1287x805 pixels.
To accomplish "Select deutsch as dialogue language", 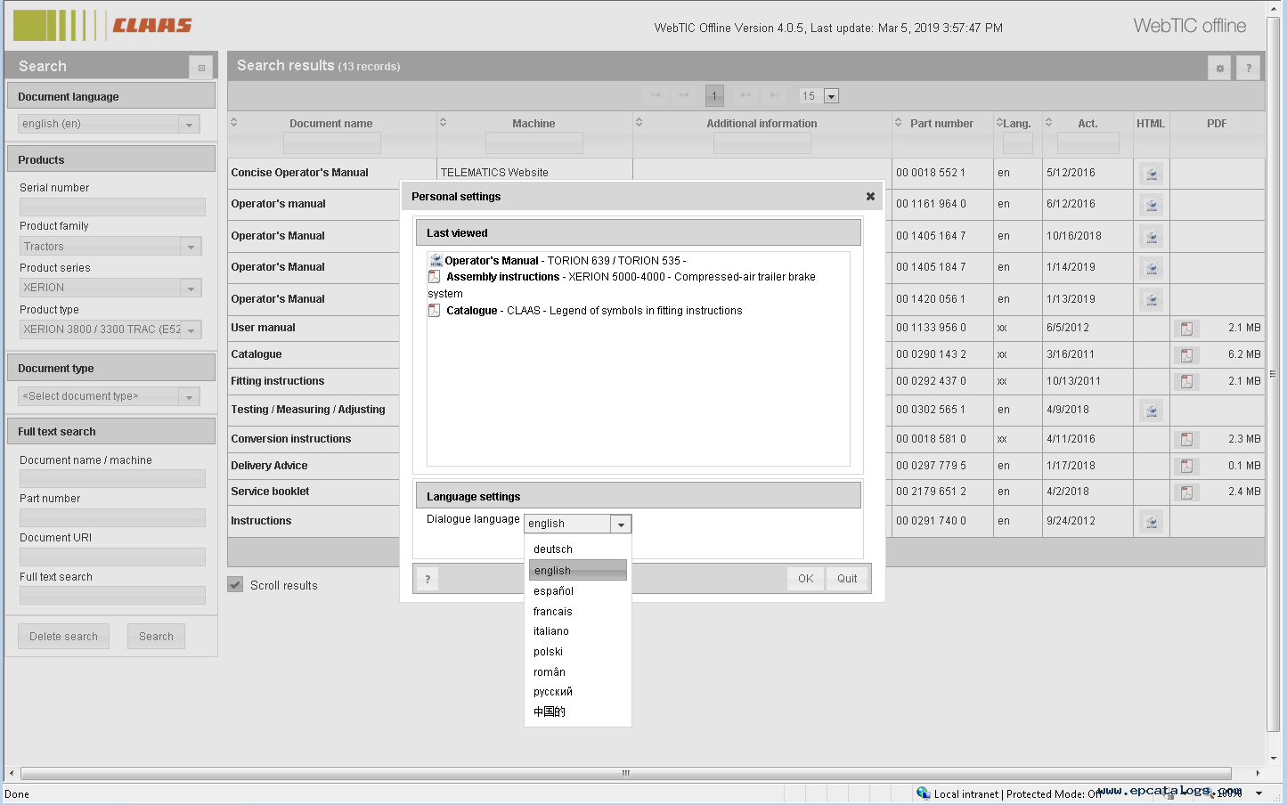I will coord(578,549).
